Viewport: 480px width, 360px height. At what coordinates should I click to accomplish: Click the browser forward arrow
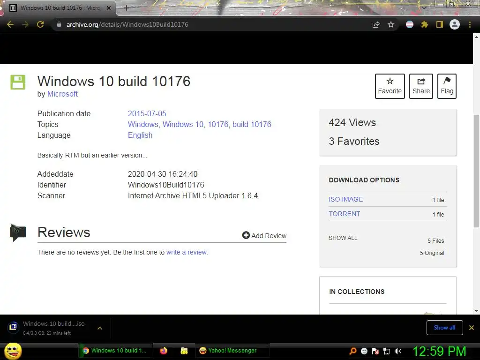25,24
